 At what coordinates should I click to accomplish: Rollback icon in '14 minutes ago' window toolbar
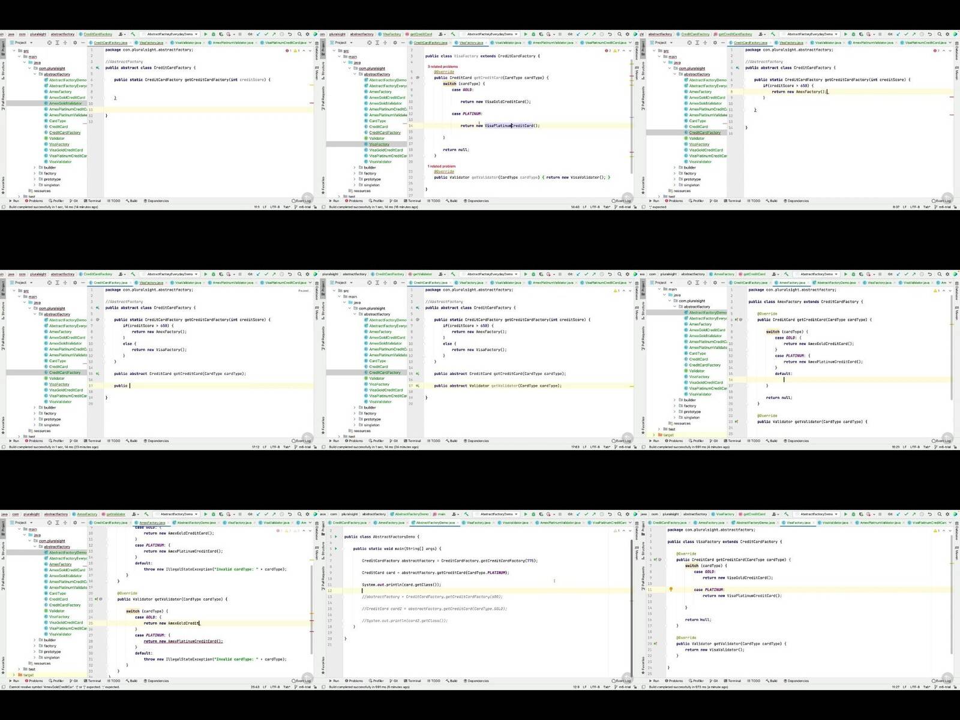click(x=290, y=34)
